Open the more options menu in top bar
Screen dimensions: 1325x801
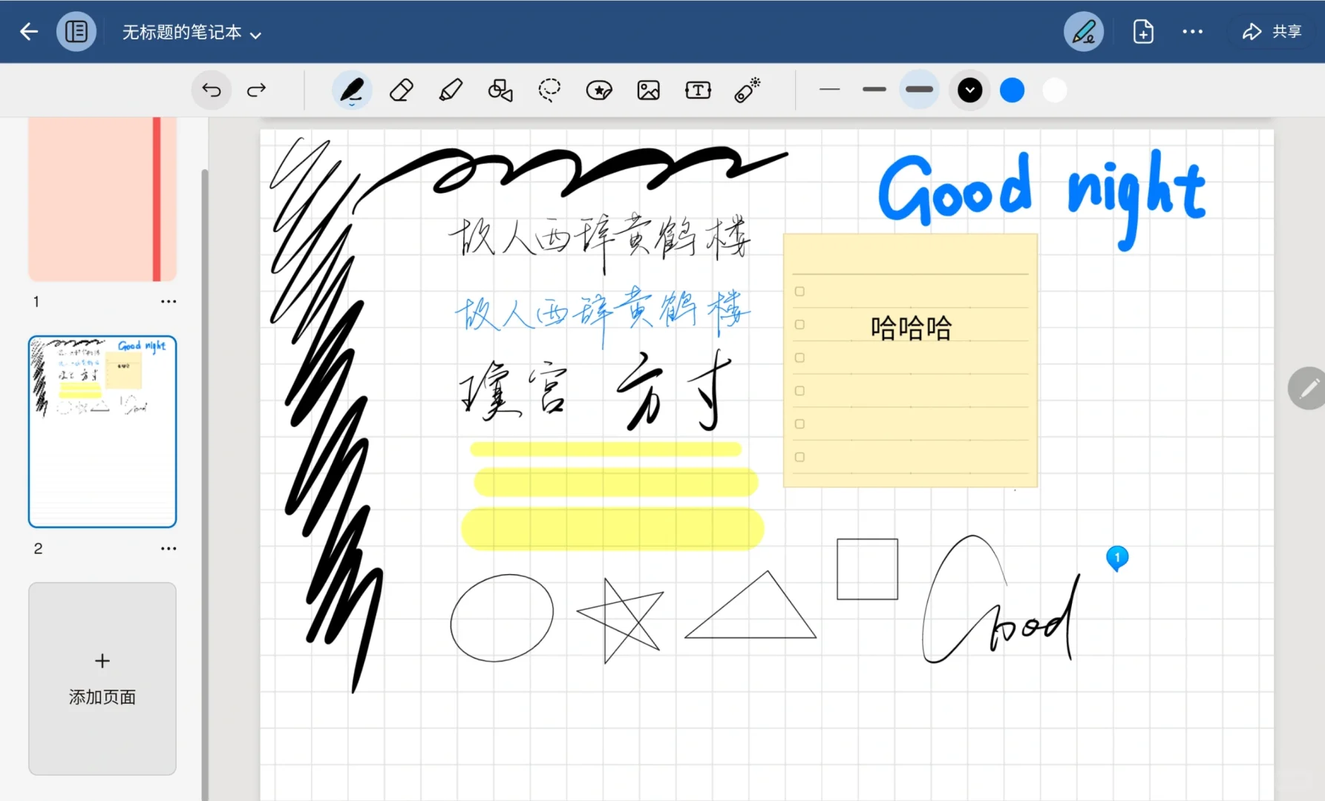(x=1193, y=31)
